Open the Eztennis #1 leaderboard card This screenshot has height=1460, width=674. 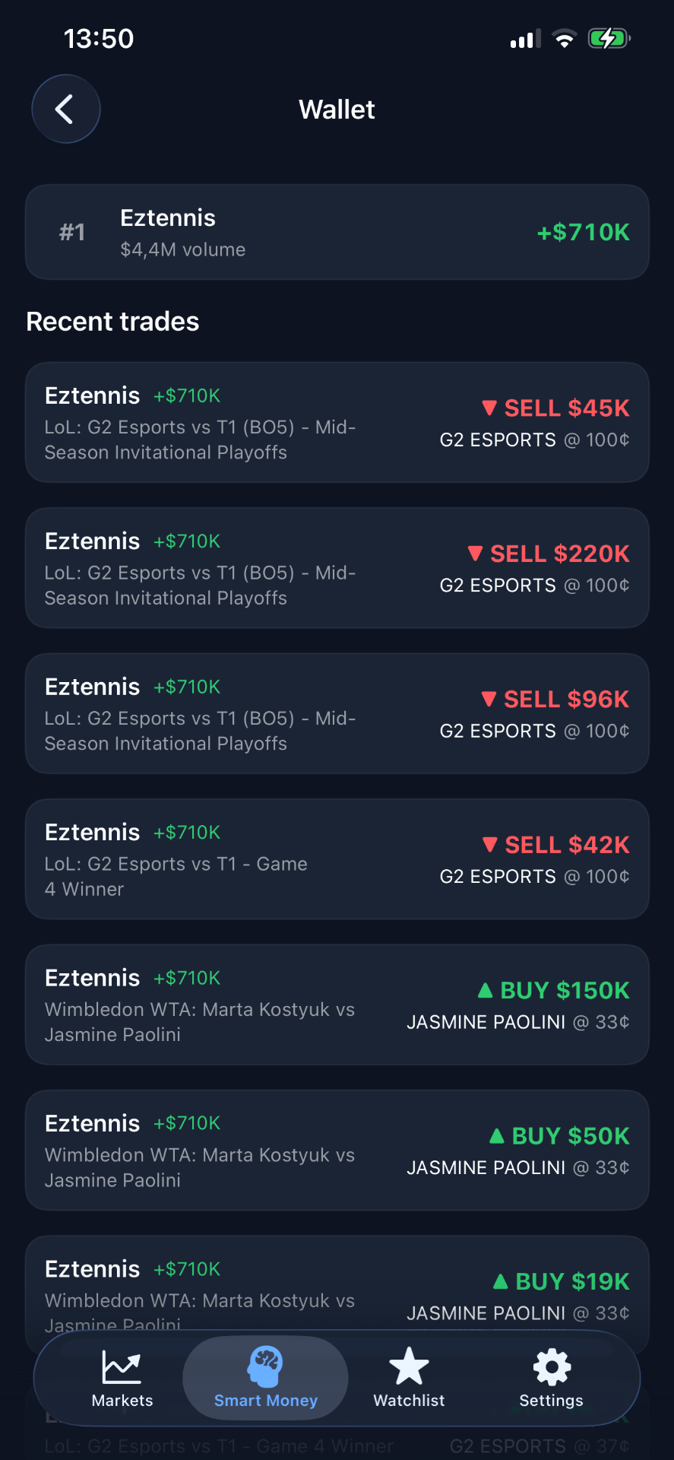(x=337, y=232)
